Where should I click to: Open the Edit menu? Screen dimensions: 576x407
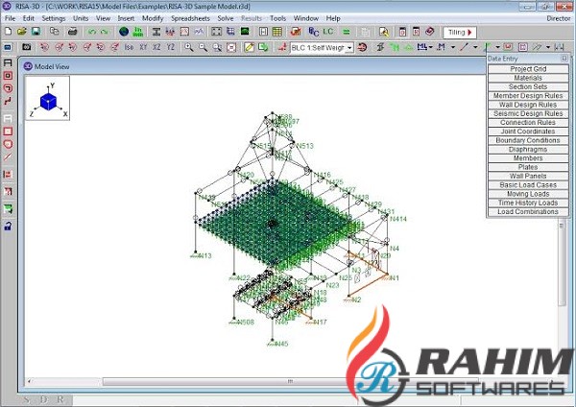click(x=28, y=18)
